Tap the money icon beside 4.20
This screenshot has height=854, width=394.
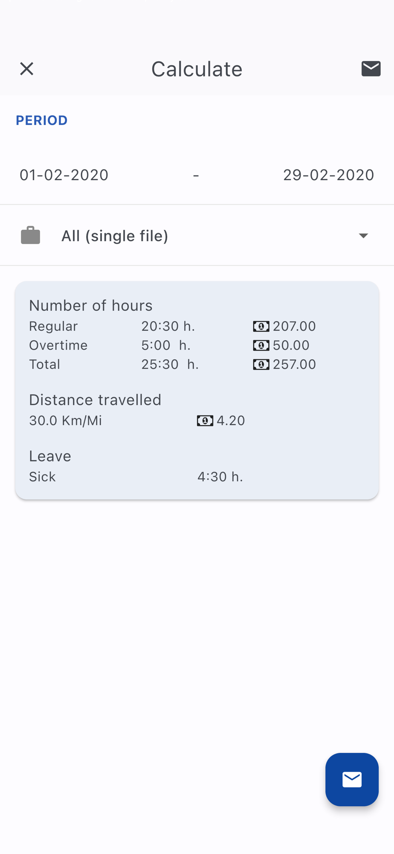(205, 421)
